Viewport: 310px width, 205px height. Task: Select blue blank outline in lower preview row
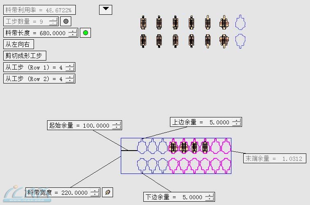(x=240, y=41)
